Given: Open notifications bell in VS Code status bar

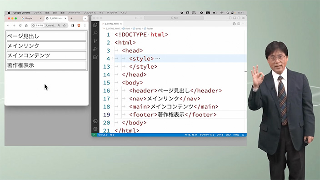Looking at the screenshot, I should (243, 135).
